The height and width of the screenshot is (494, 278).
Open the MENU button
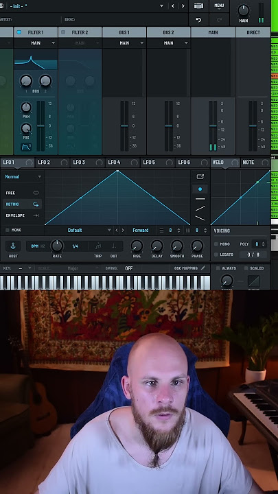(x=219, y=6)
